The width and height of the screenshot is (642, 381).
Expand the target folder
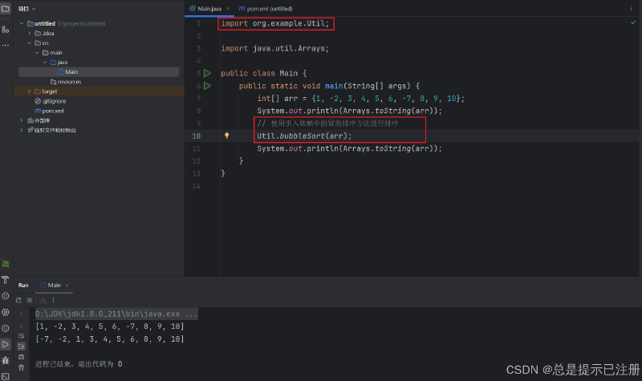30,91
